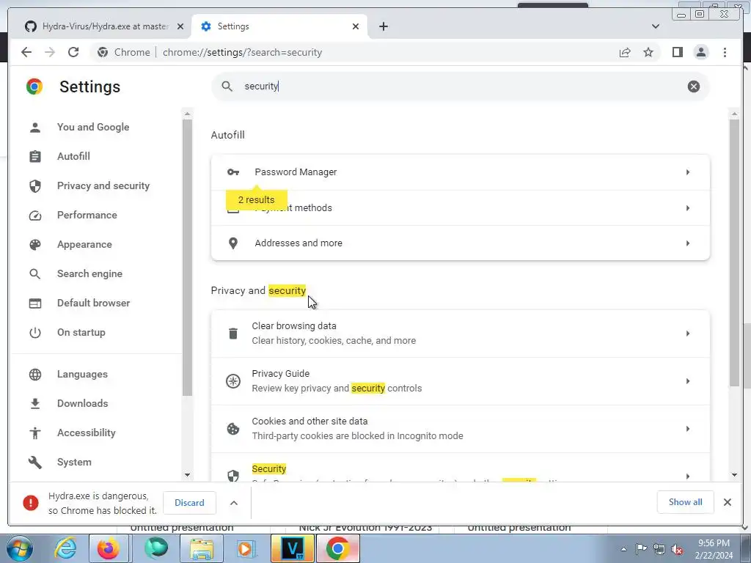Click Action Center flag in system tray
The width and height of the screenshot is (751, 563).
point(641,549)
